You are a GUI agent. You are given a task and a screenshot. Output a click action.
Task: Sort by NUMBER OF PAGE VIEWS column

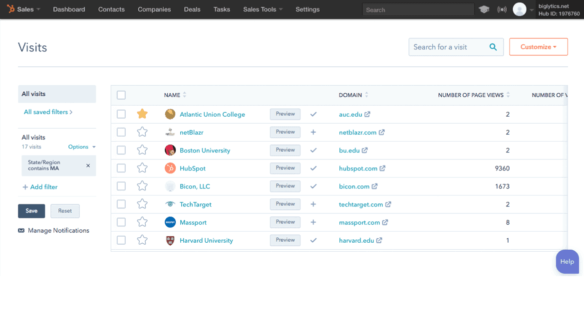coord(474,95)
